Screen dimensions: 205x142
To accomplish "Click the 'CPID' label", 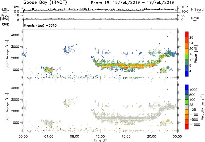I will click(6, 24).
